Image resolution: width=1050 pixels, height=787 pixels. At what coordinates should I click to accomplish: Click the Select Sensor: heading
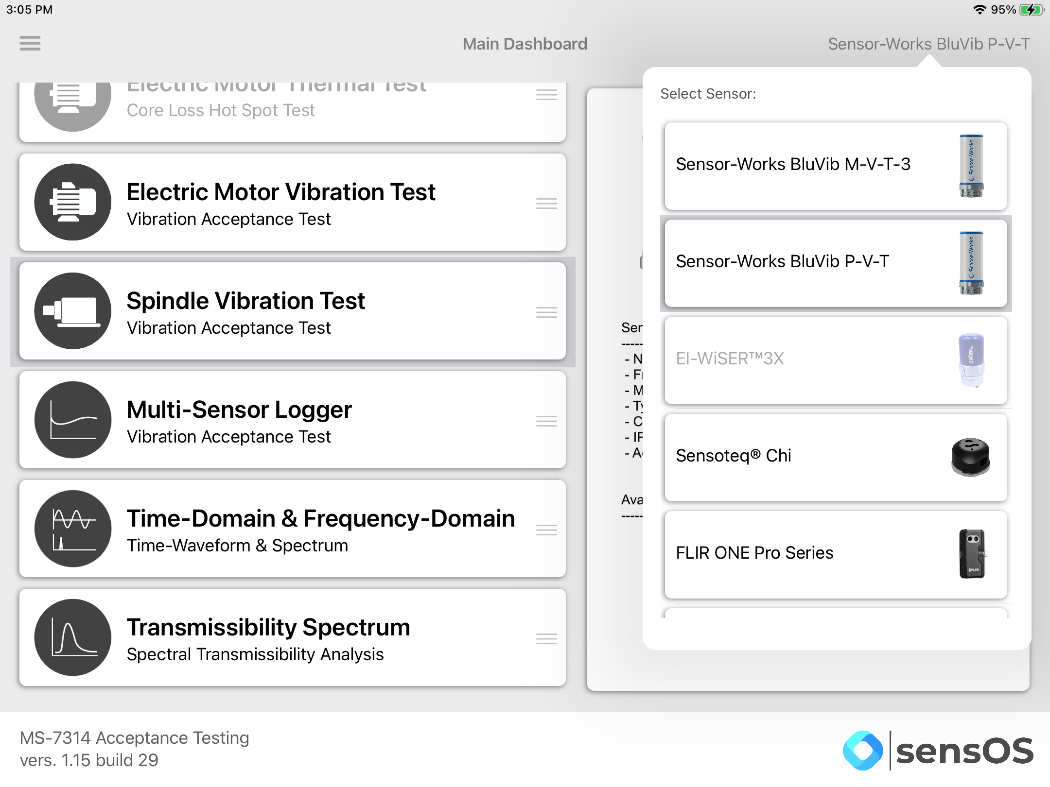pos(708,94)
